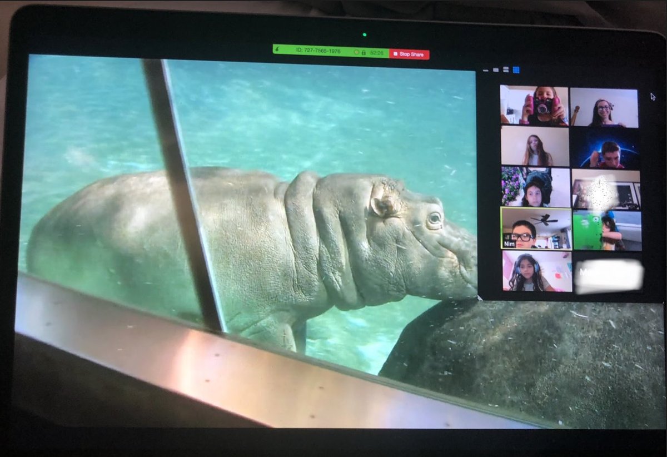Select the participant with a space background
This screenshot has width=667, height=457.
tap(605, 148)
